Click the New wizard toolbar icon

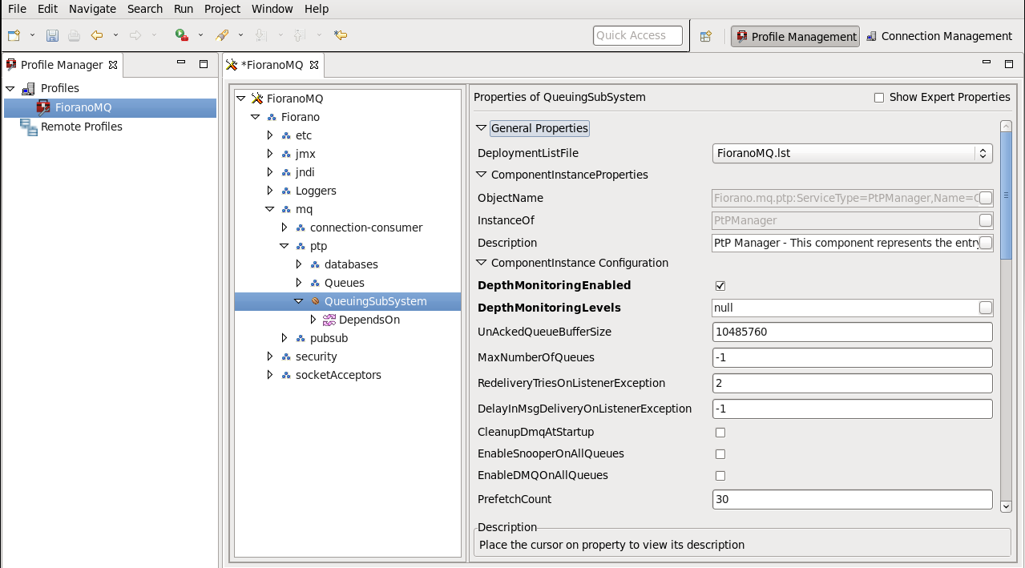14,35
